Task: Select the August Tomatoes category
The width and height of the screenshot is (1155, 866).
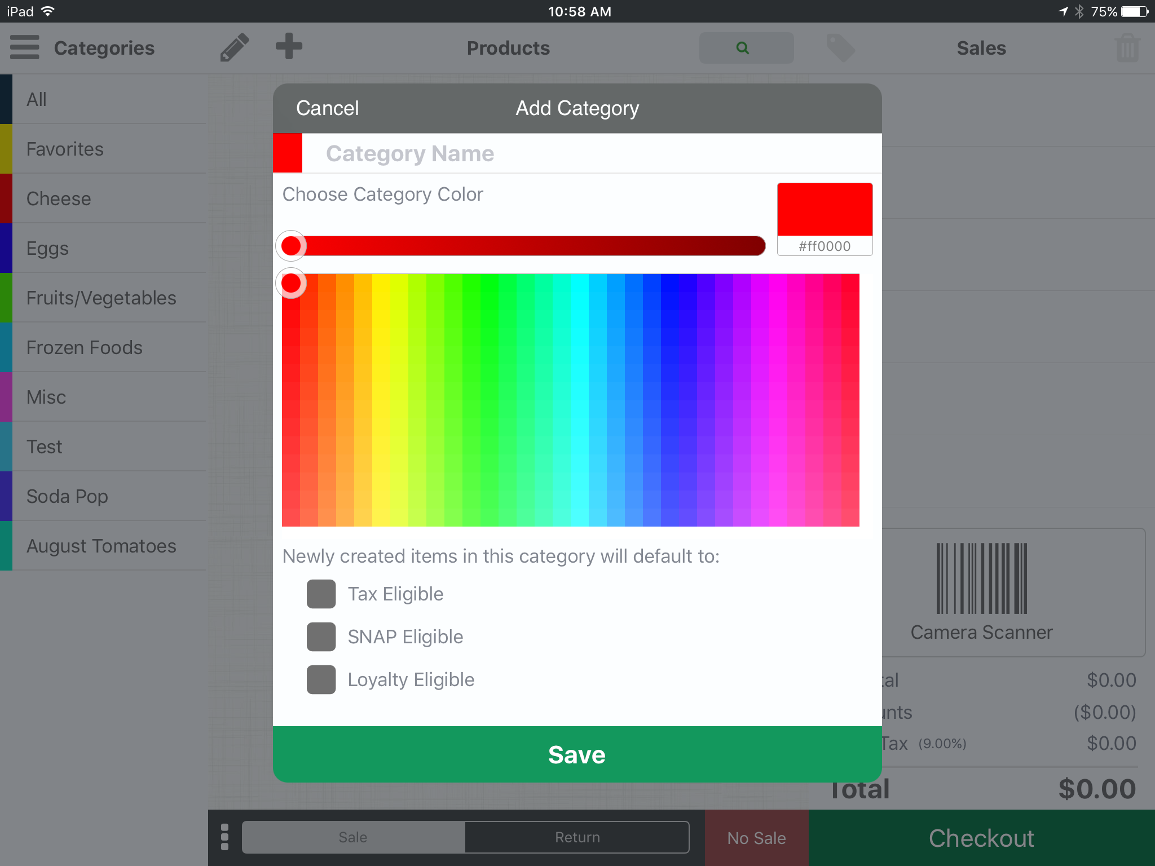Action: tap(103, 546)
